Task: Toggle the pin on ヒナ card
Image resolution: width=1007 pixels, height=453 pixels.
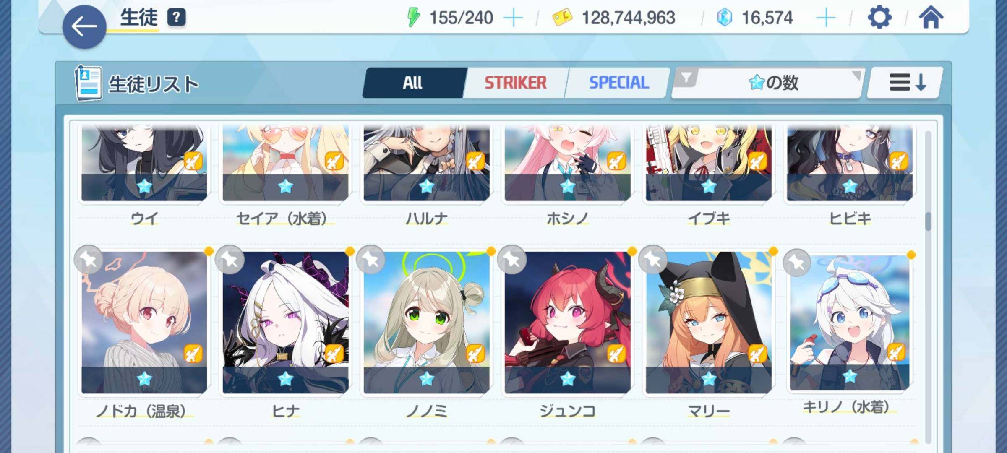Action: coord(230,260)
